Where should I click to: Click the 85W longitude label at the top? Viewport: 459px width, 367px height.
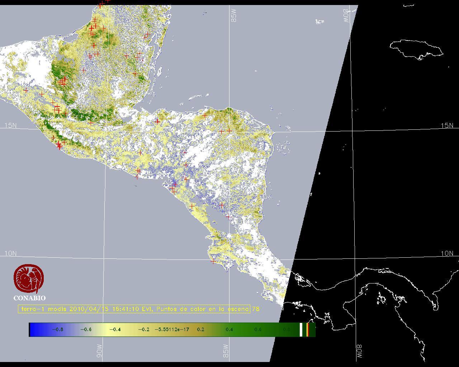coord(234,15)
